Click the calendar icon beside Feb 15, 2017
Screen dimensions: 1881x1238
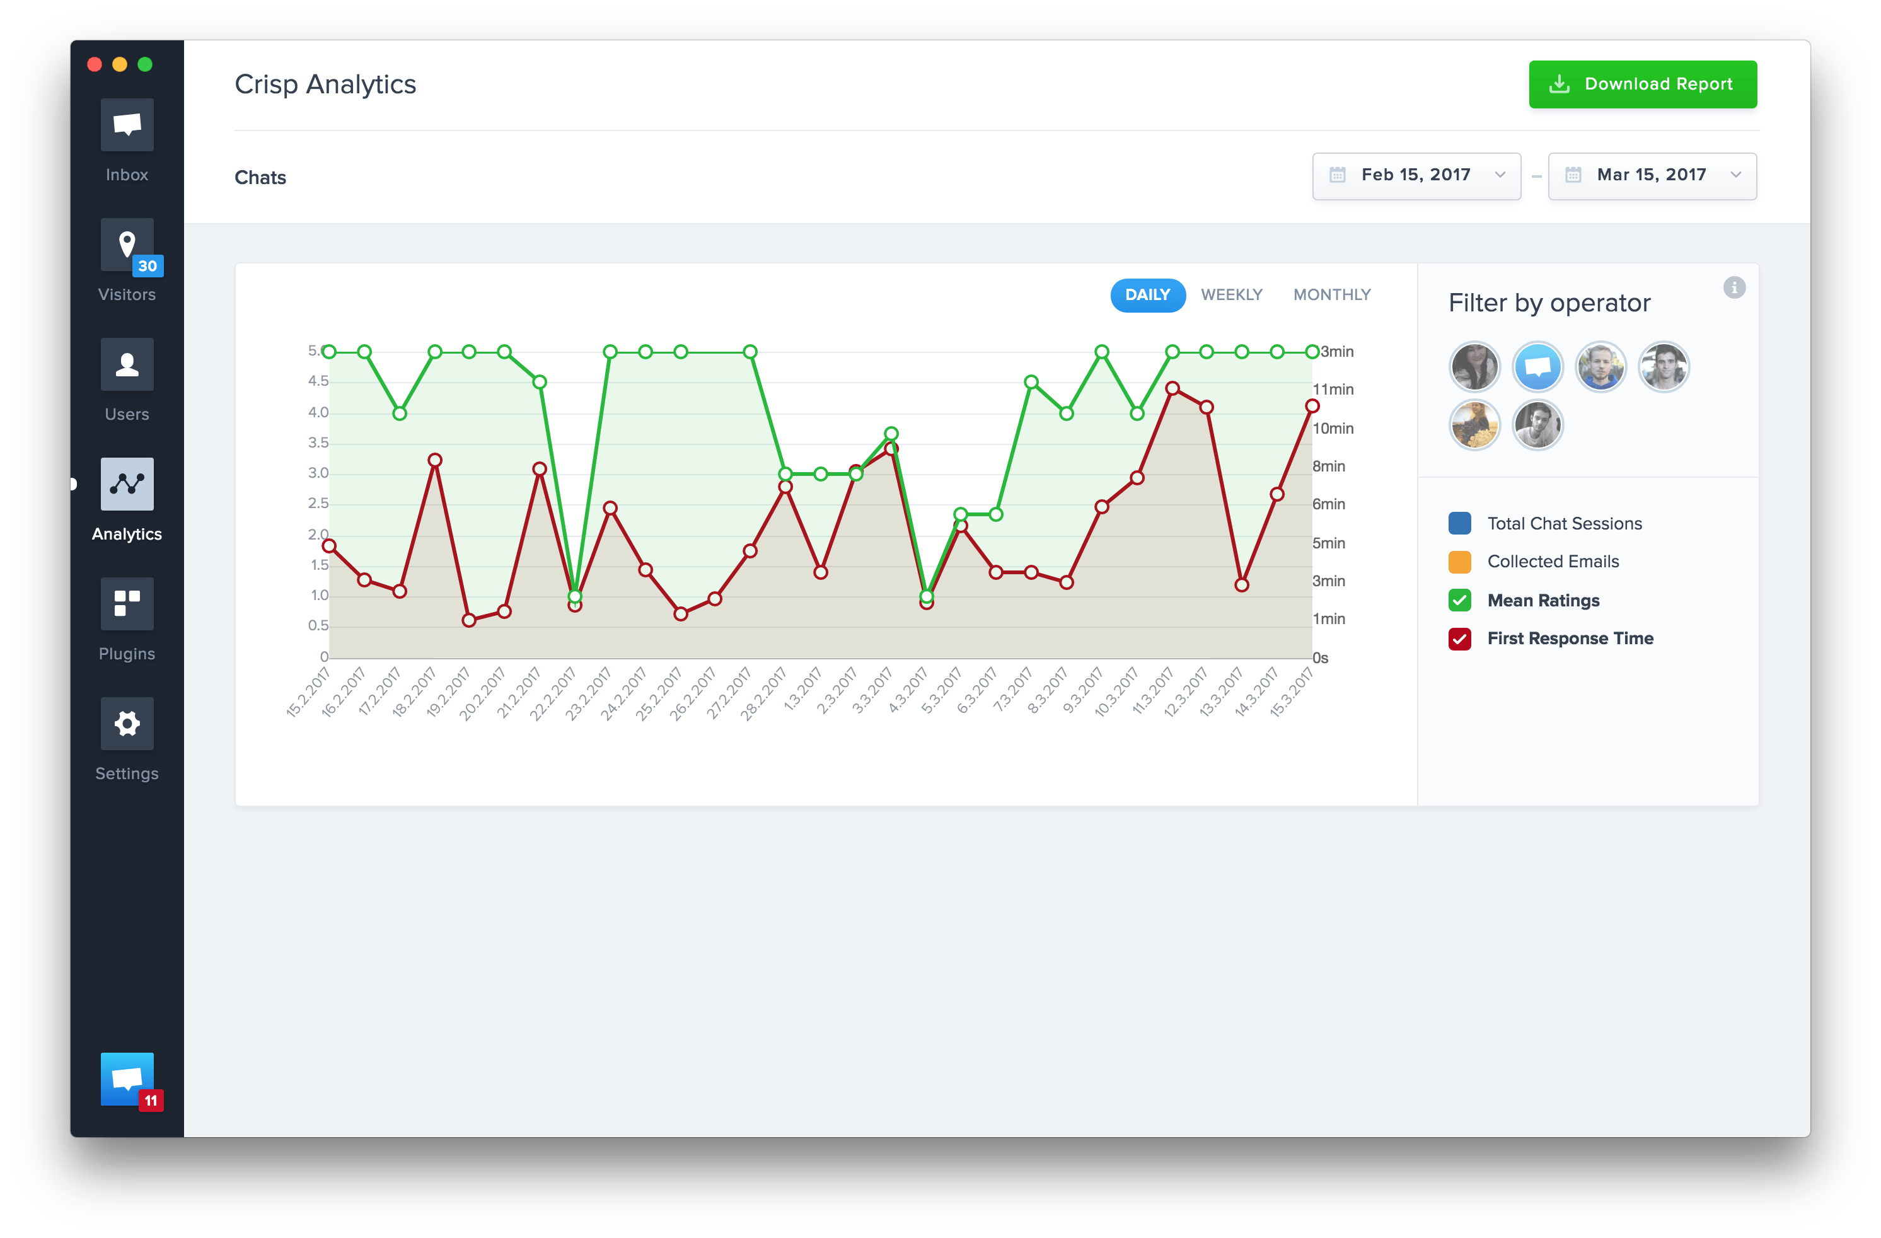[1337, 175]
